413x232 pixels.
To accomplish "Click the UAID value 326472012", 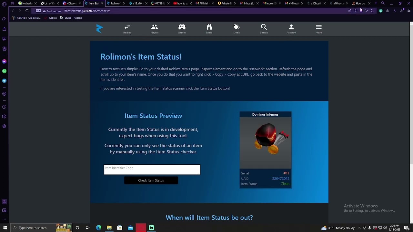I will pyautogui.click(x=281, y=179).
